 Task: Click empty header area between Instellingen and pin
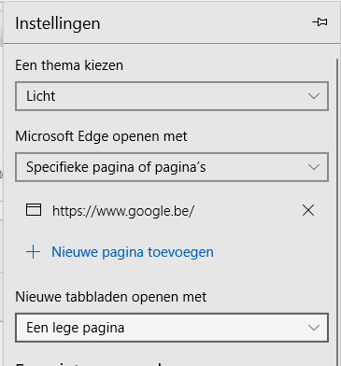[x=206, y=23]
